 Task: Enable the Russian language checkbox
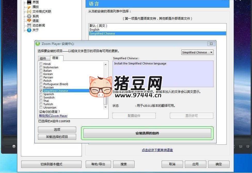(41, 87)
